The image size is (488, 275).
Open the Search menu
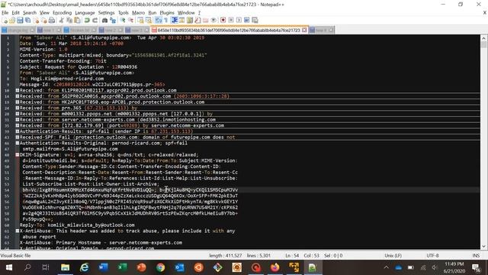pos(30,13)
